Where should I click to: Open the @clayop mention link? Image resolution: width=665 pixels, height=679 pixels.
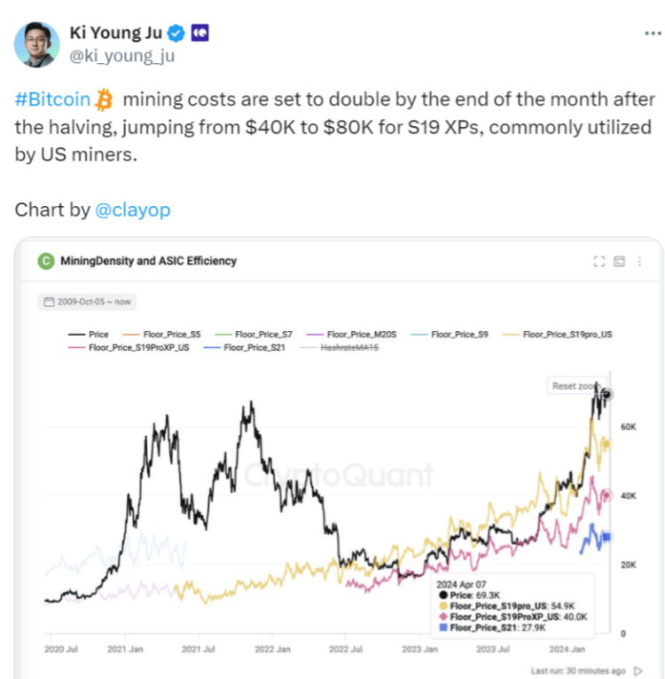(133, 210)
